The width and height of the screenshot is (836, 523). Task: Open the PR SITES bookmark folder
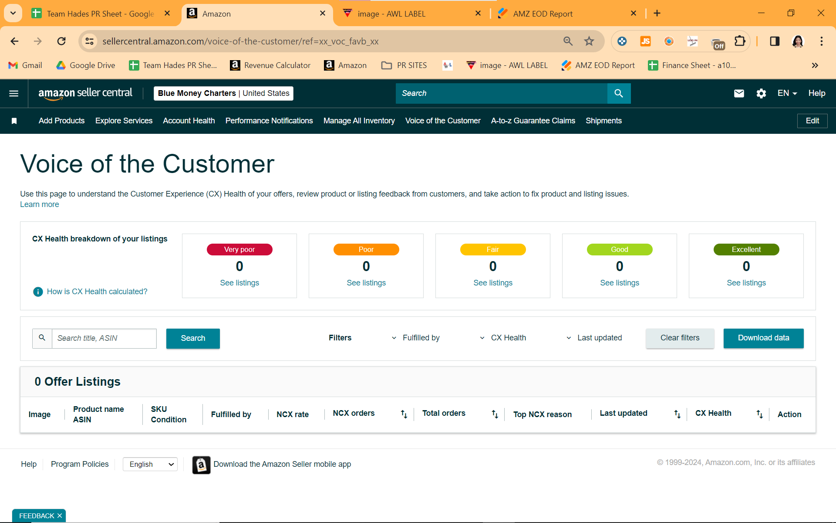click(404, 65)
